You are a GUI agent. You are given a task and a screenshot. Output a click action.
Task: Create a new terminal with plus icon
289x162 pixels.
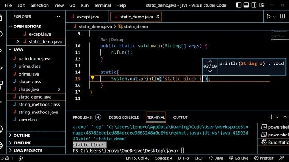coord(271,117)
